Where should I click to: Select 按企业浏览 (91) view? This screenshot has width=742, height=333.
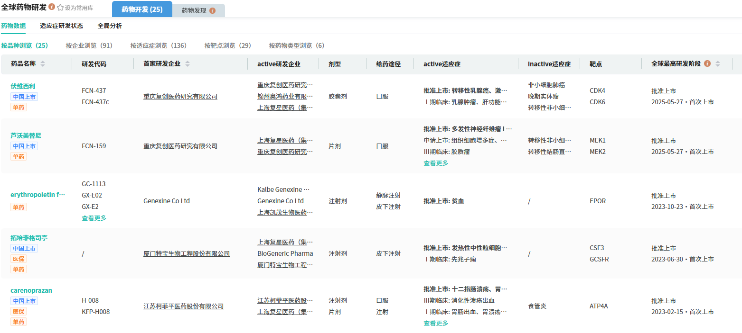pyautogui.click(x=89, y=45)
